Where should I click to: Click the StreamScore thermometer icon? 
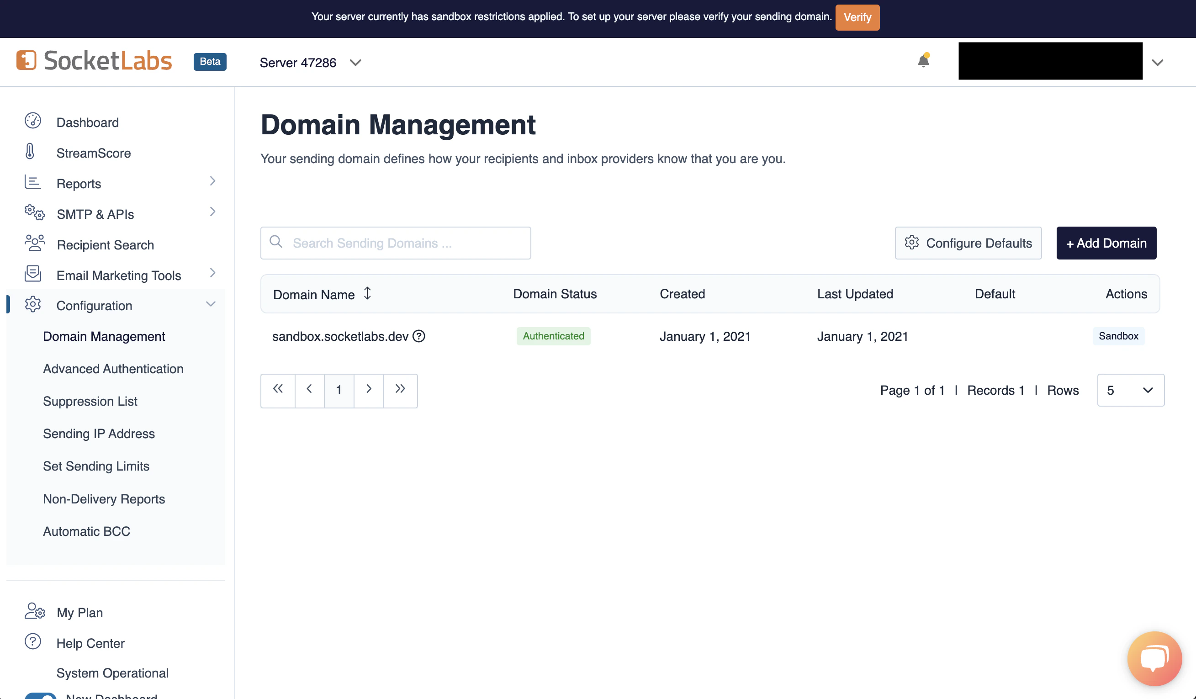(30, 152)
